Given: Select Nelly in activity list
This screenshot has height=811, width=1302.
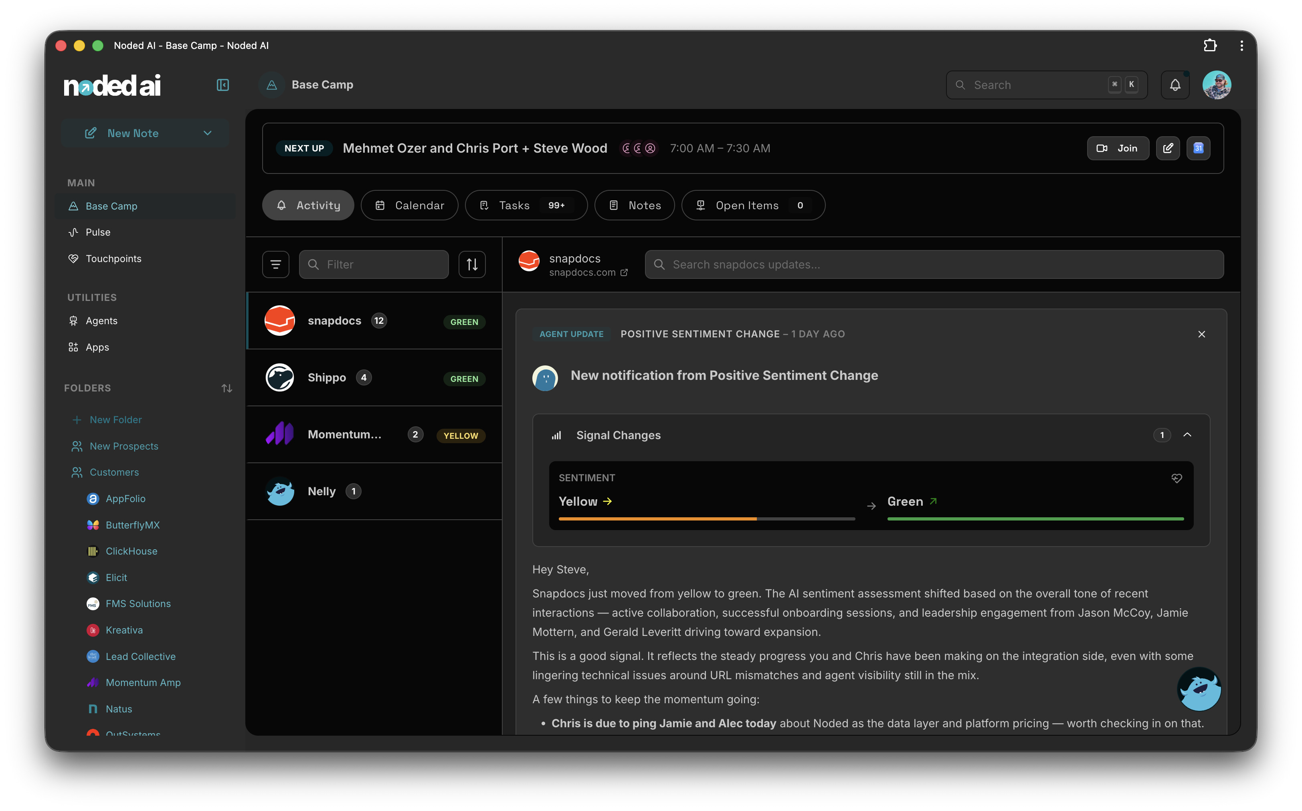Looking at the screenshot, I should pos(374,491).
